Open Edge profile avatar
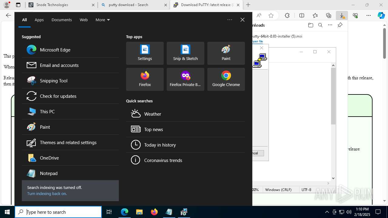 coord(6,5)
